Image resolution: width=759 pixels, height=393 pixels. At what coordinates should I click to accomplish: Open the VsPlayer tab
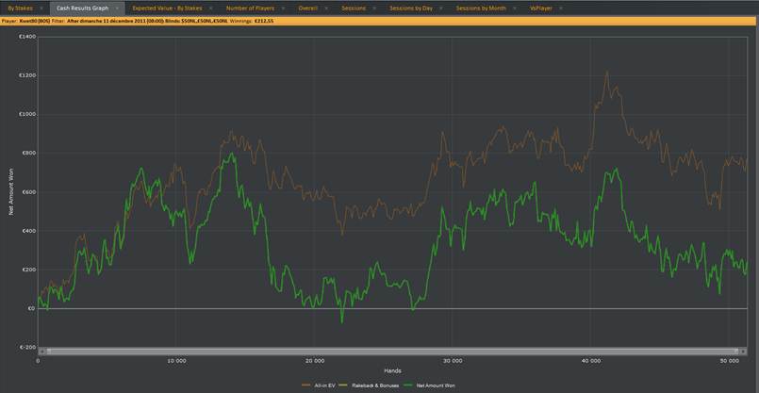540,8
